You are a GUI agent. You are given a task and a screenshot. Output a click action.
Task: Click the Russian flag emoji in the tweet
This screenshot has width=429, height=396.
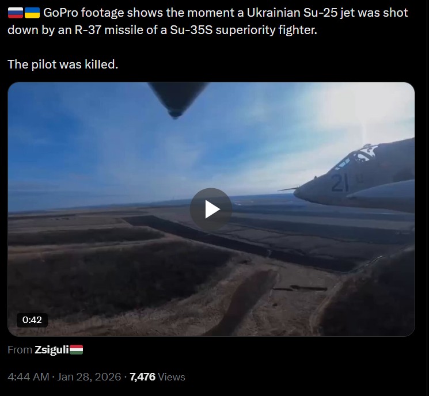(x=16, y=13)
